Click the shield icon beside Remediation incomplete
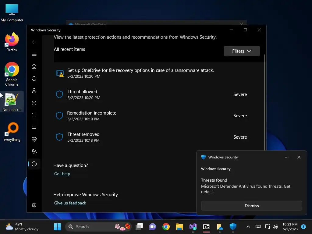312x234 pixels. [59, 115]
